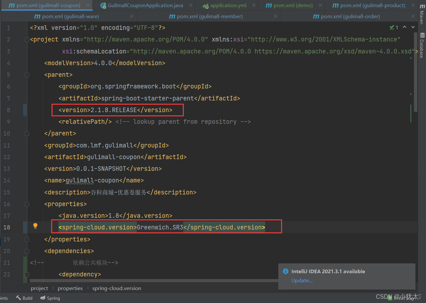Open the Build tool window
Viewport: 426px width, 303px height.
(24, 298)
